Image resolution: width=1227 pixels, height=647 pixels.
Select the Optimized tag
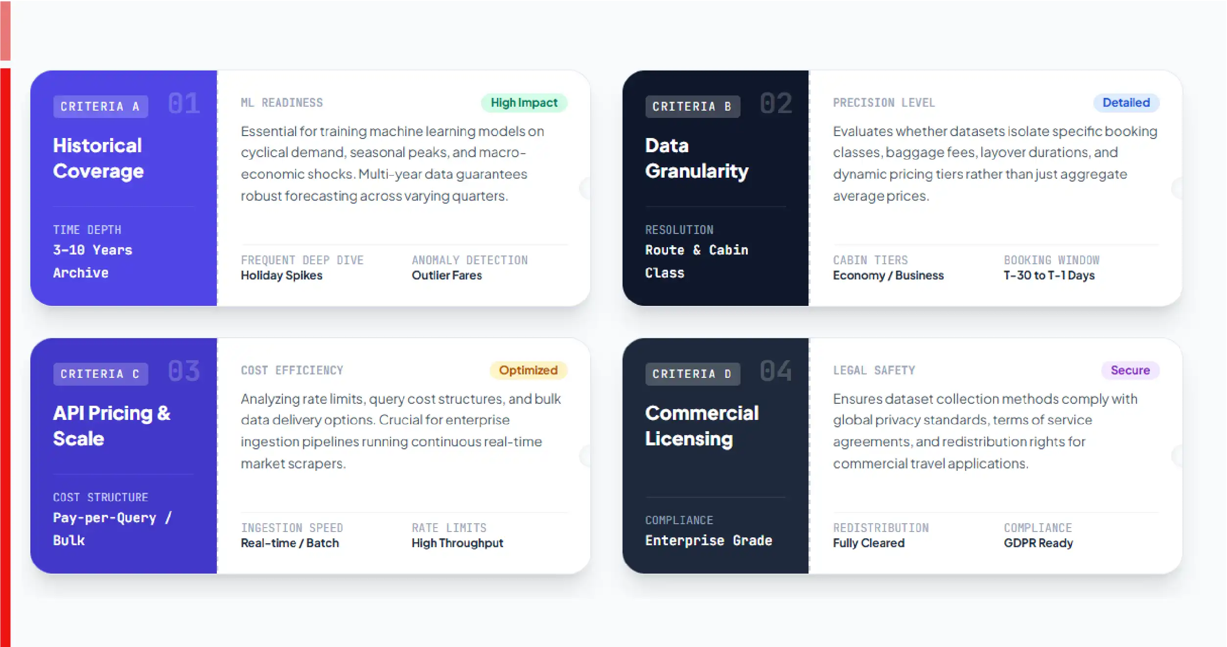pyautogui.click(x=528, y=370)
